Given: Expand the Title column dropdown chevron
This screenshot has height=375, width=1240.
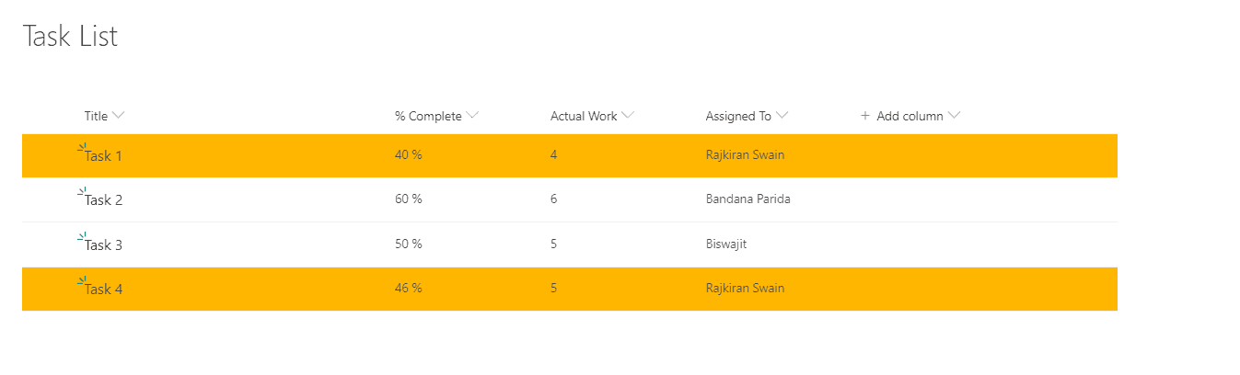Looking at the screenshot, I should tap(118, 116).
